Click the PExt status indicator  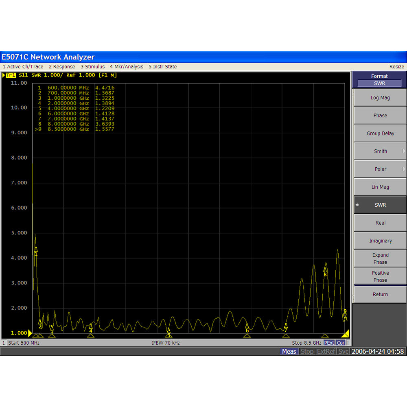pos(329,343)
